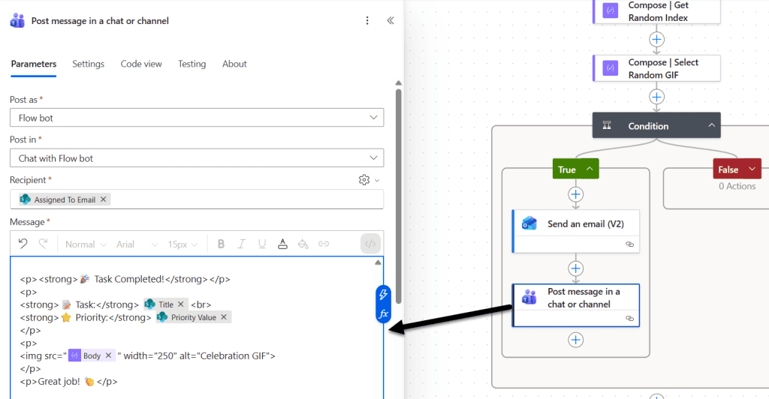The height and width of the screenshot is (399, 769).
Task: Open the background highlight color tool
Action: click(x=303, y=244)
